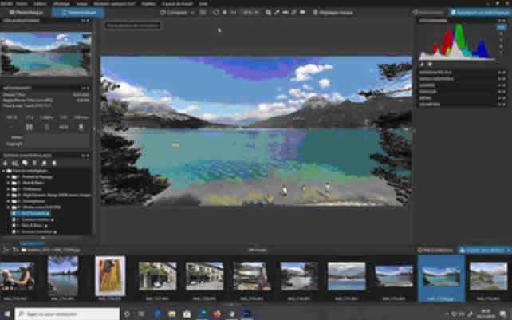Open the Palettes menu
Image resolution: width=512 pixels, height=320 pixels.
tap(148, 4)
